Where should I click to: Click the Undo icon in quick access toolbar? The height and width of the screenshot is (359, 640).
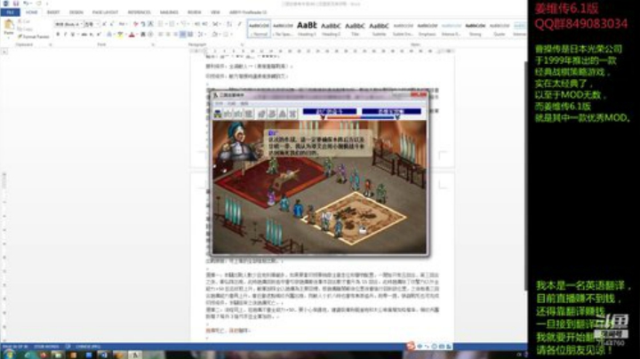(x=26, y=4)
